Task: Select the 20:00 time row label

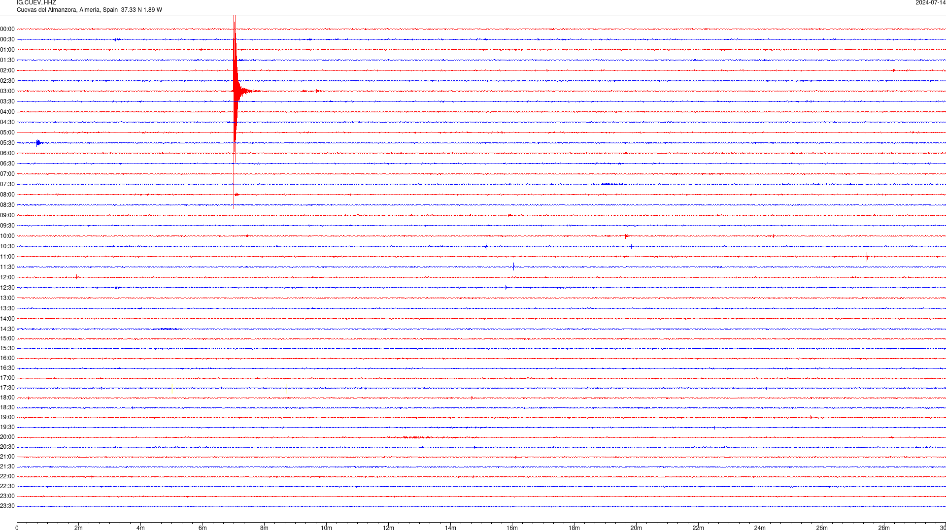Action: click(x=7, y=437)
